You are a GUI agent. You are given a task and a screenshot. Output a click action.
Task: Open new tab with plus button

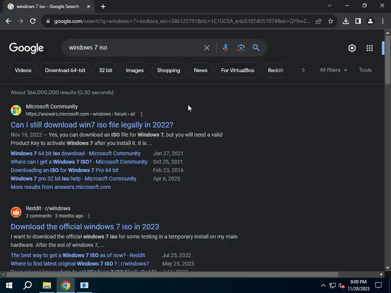point(103,7)
